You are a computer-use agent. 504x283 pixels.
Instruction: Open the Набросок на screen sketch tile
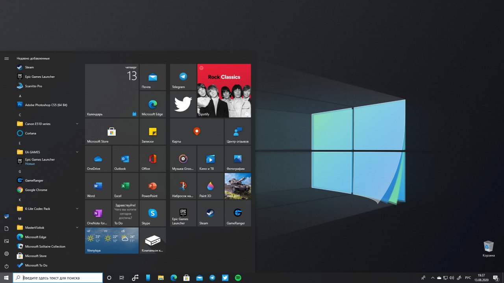(x=183, y=186)
